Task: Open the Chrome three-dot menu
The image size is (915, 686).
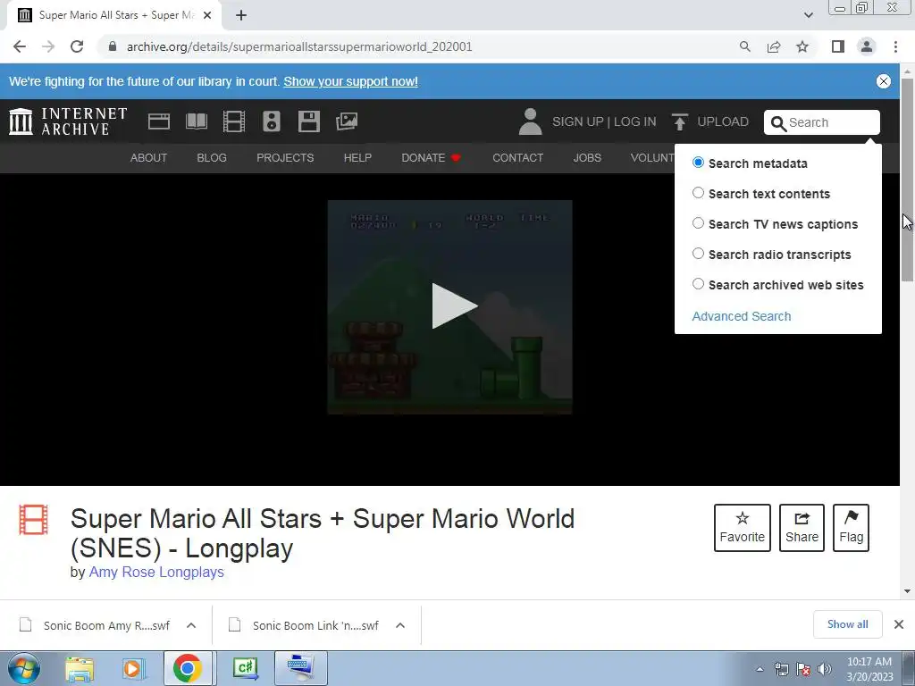Action: coord(895,46)
